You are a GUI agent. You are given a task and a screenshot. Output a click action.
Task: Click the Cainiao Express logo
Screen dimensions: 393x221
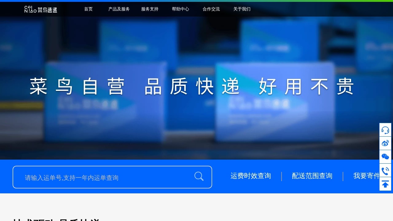[x=41, y=10]
